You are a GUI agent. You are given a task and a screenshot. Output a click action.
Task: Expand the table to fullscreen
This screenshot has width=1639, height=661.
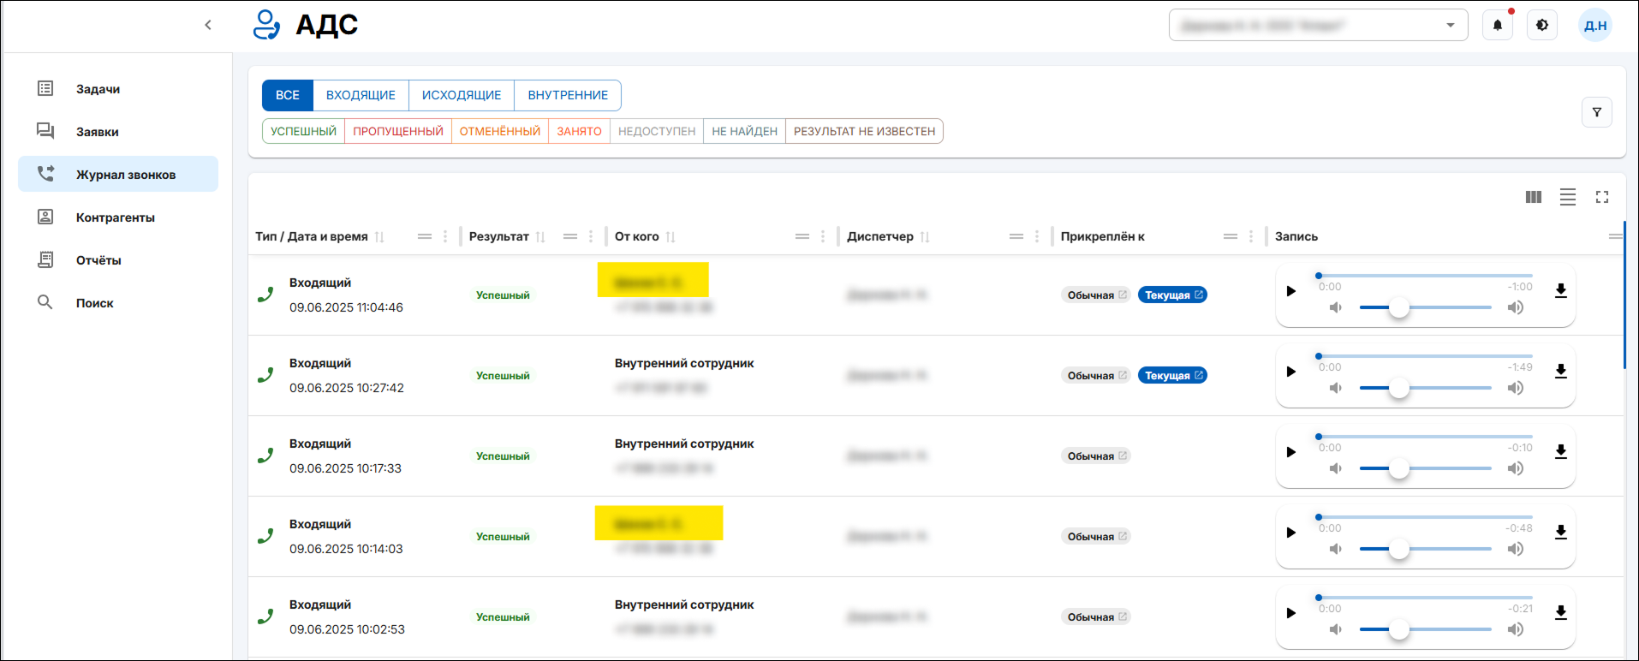[x=1601, y=197]
